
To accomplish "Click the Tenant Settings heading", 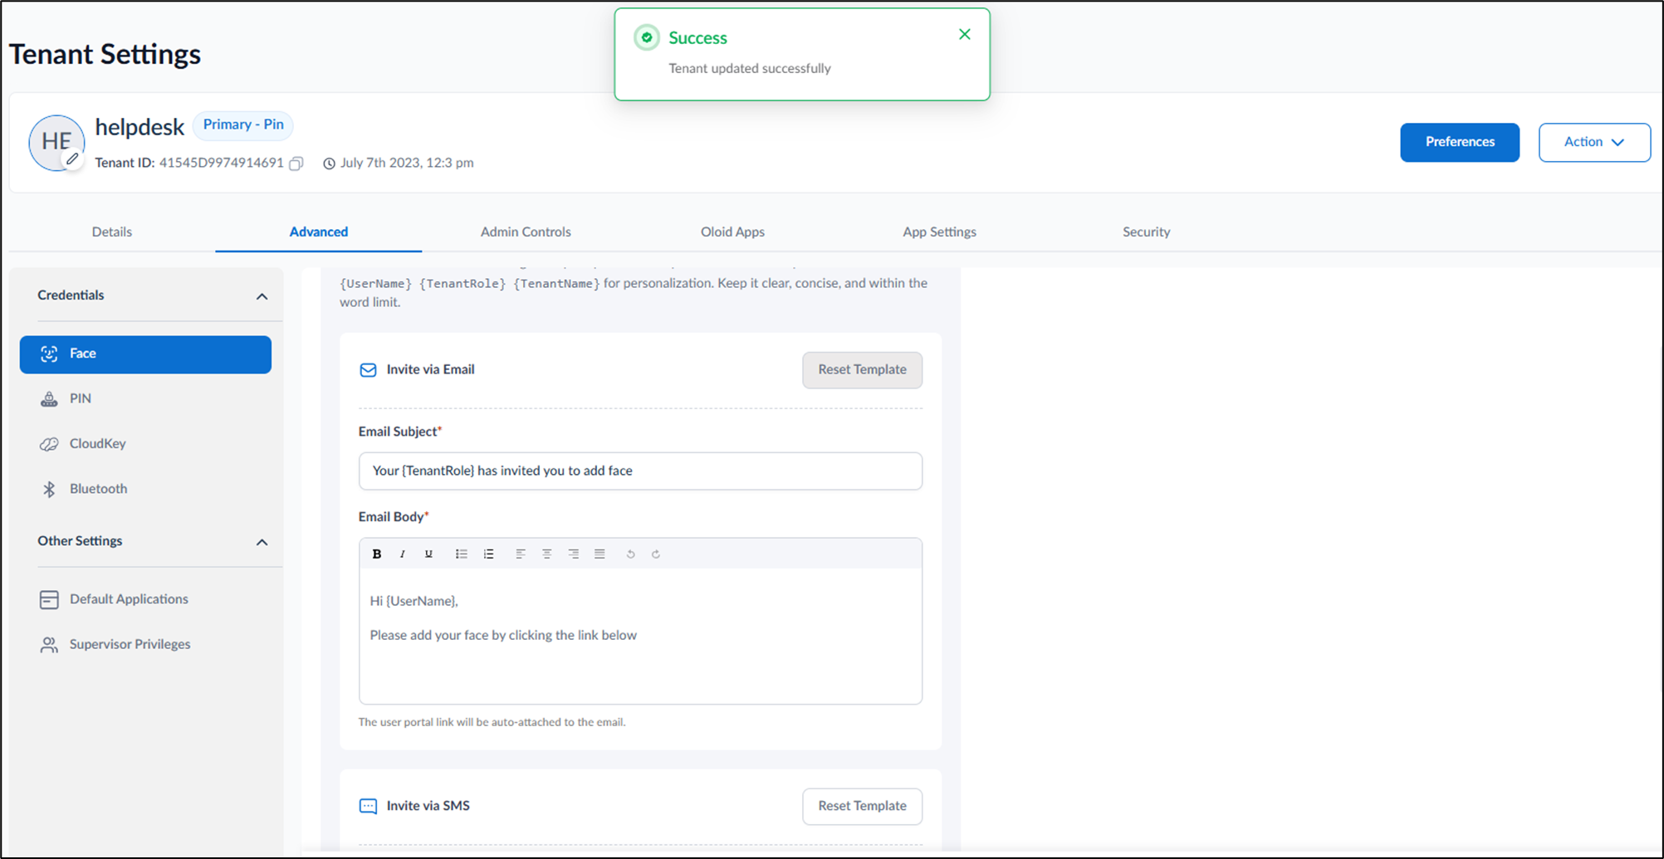I will (105, 54).
